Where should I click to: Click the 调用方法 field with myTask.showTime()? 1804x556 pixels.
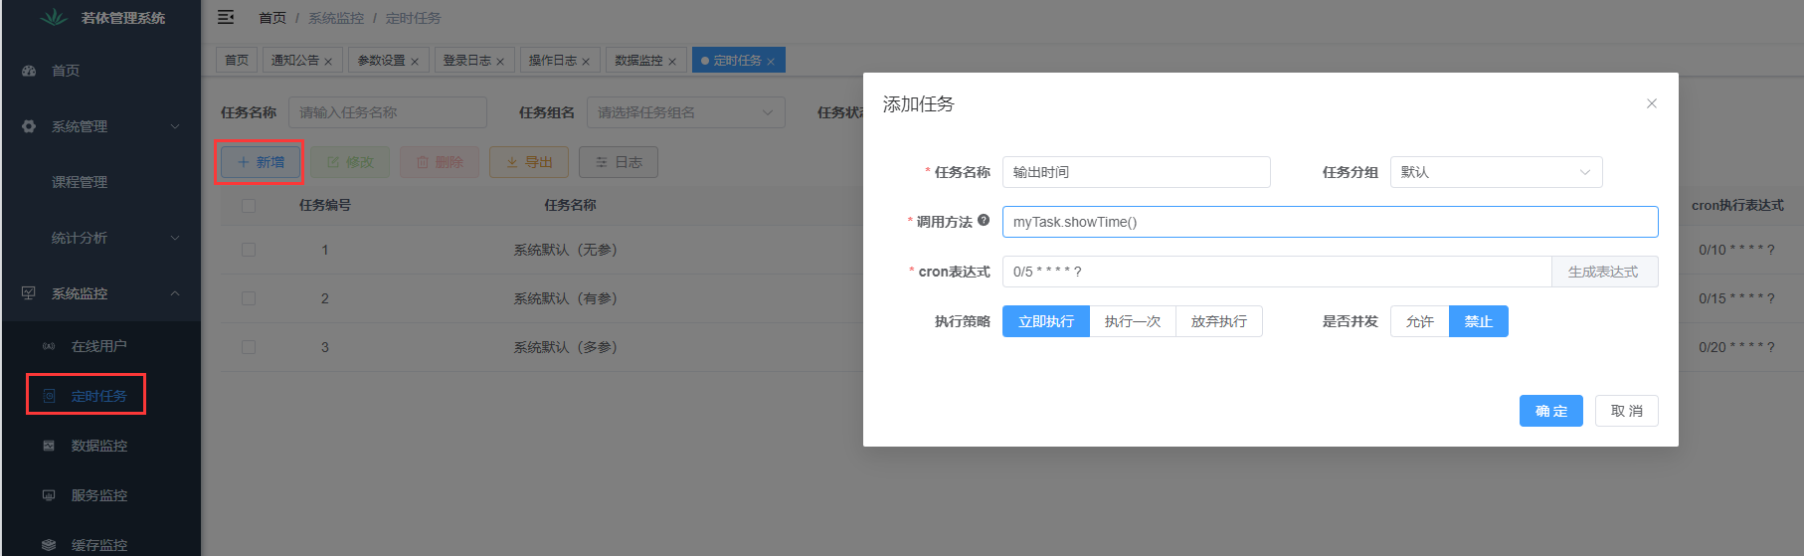click(x=1331, y=222)
